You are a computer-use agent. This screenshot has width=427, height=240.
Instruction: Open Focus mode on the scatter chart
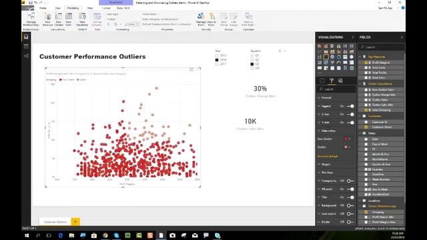click(191, 69)
